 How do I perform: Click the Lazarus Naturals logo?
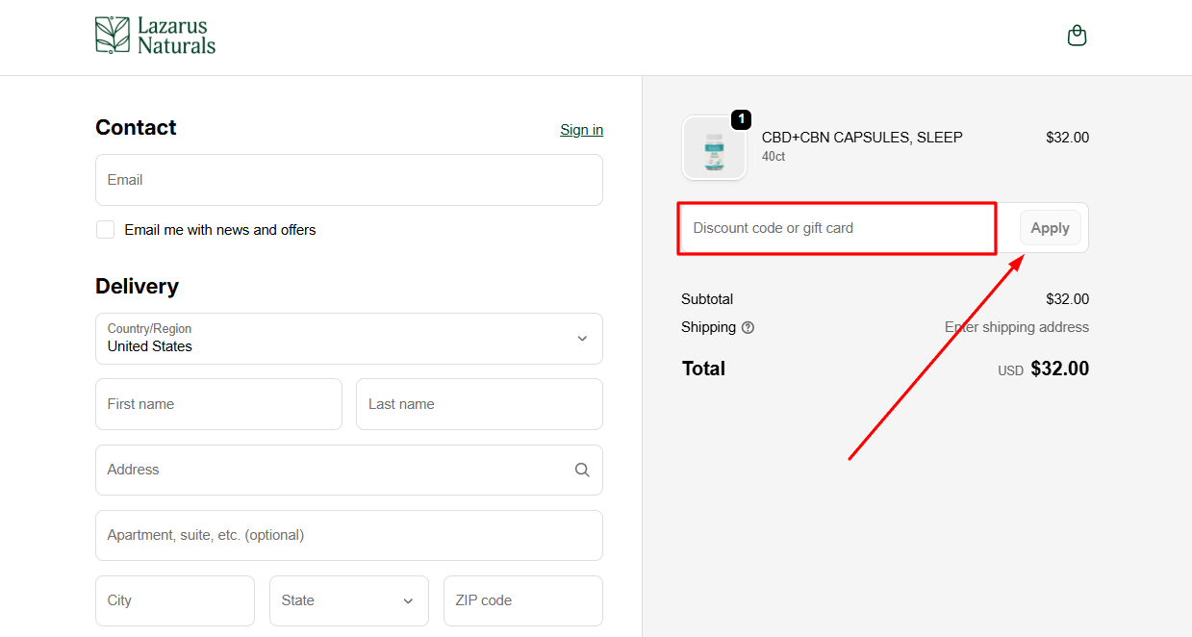[155, 36]
